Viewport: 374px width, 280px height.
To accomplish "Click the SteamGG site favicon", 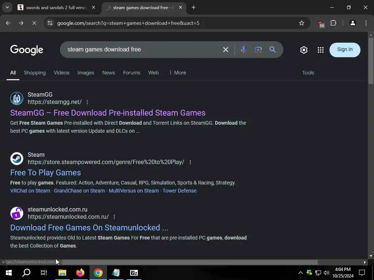I will (17, 98).
